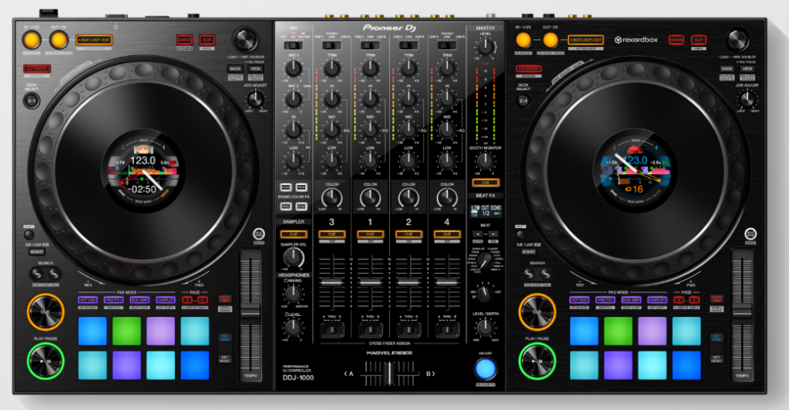Click left deck BEAT SYNC round button

(259, 234)
